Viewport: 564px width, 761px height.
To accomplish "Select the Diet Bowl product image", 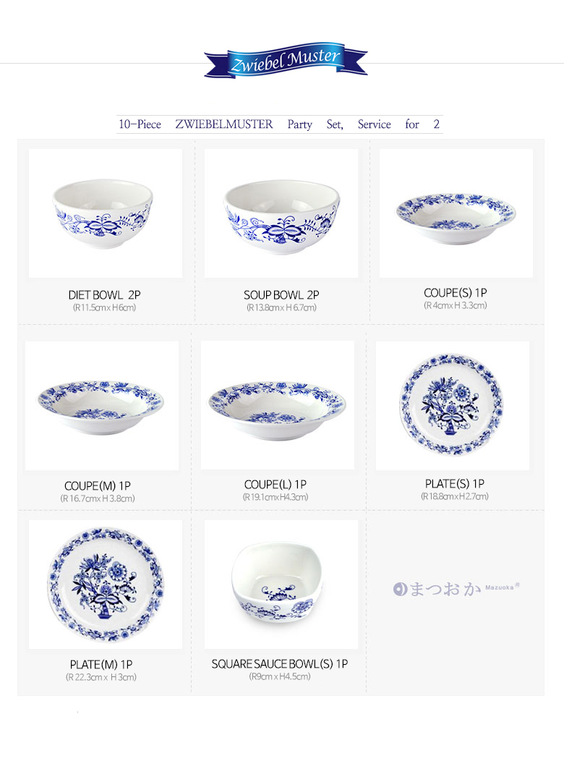I will [106, 213].
